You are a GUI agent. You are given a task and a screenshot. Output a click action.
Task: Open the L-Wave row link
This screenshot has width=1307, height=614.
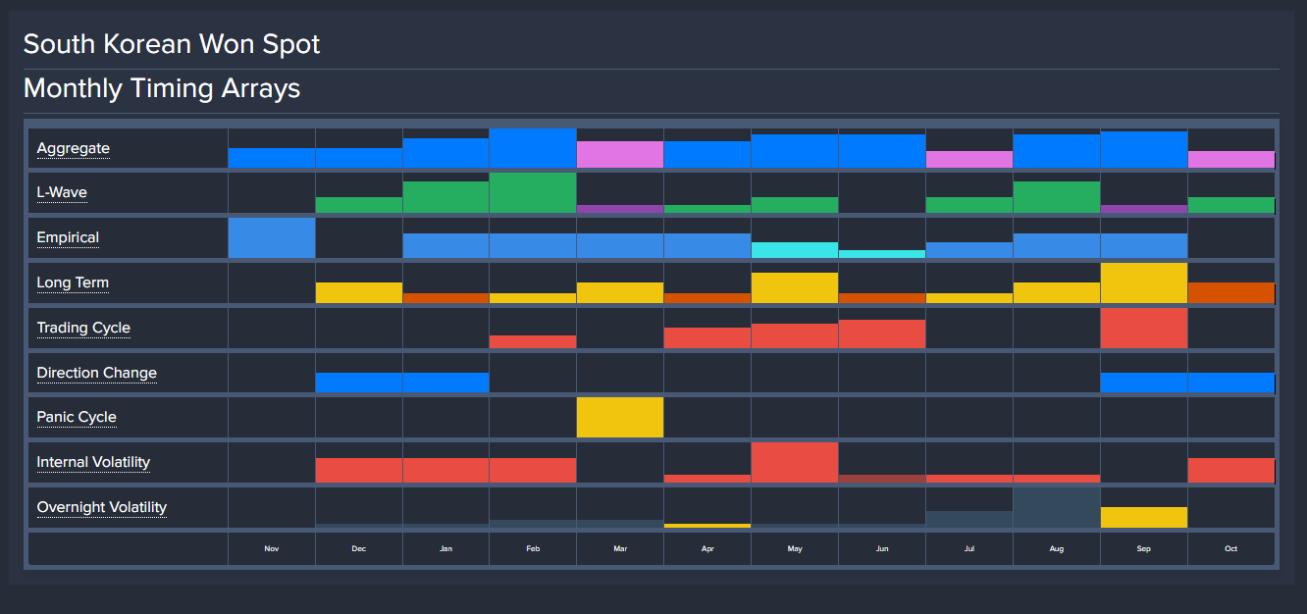[62, 192]
